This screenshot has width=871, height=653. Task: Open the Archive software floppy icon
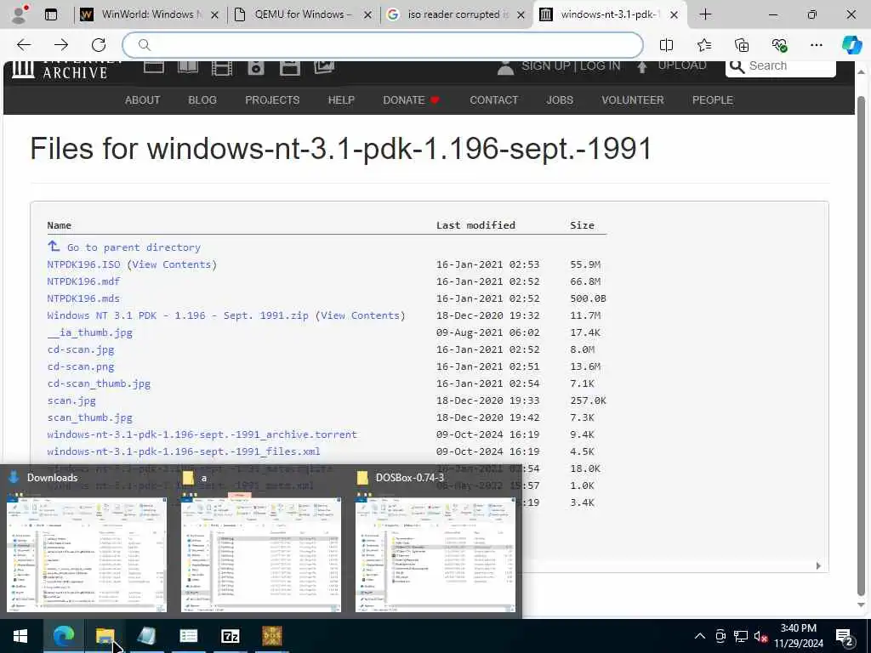[290, 68]
